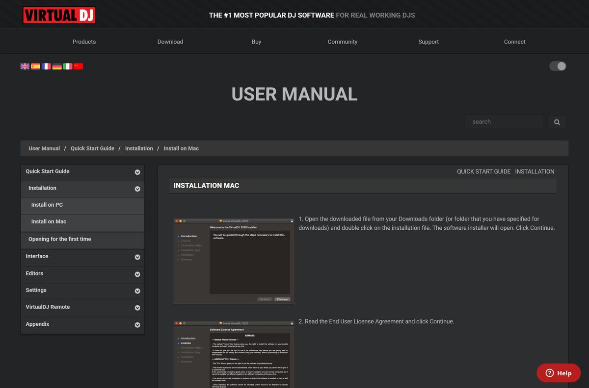Open the Help chat button
The width and height of the screenshot is (589, 388).
pos(559,373)
